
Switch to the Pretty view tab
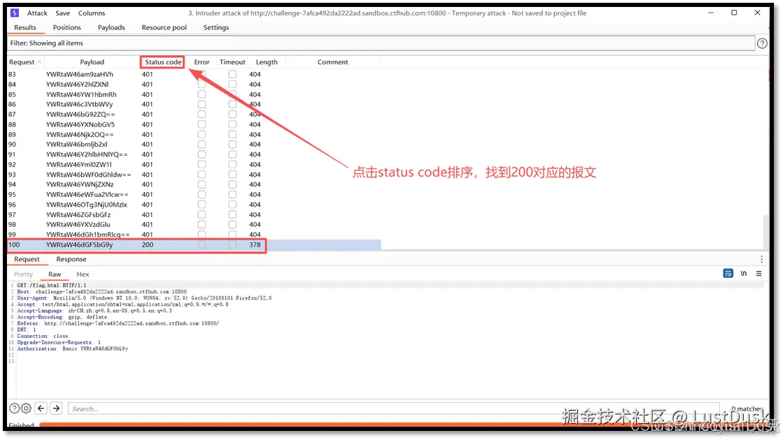click(24, 274)
